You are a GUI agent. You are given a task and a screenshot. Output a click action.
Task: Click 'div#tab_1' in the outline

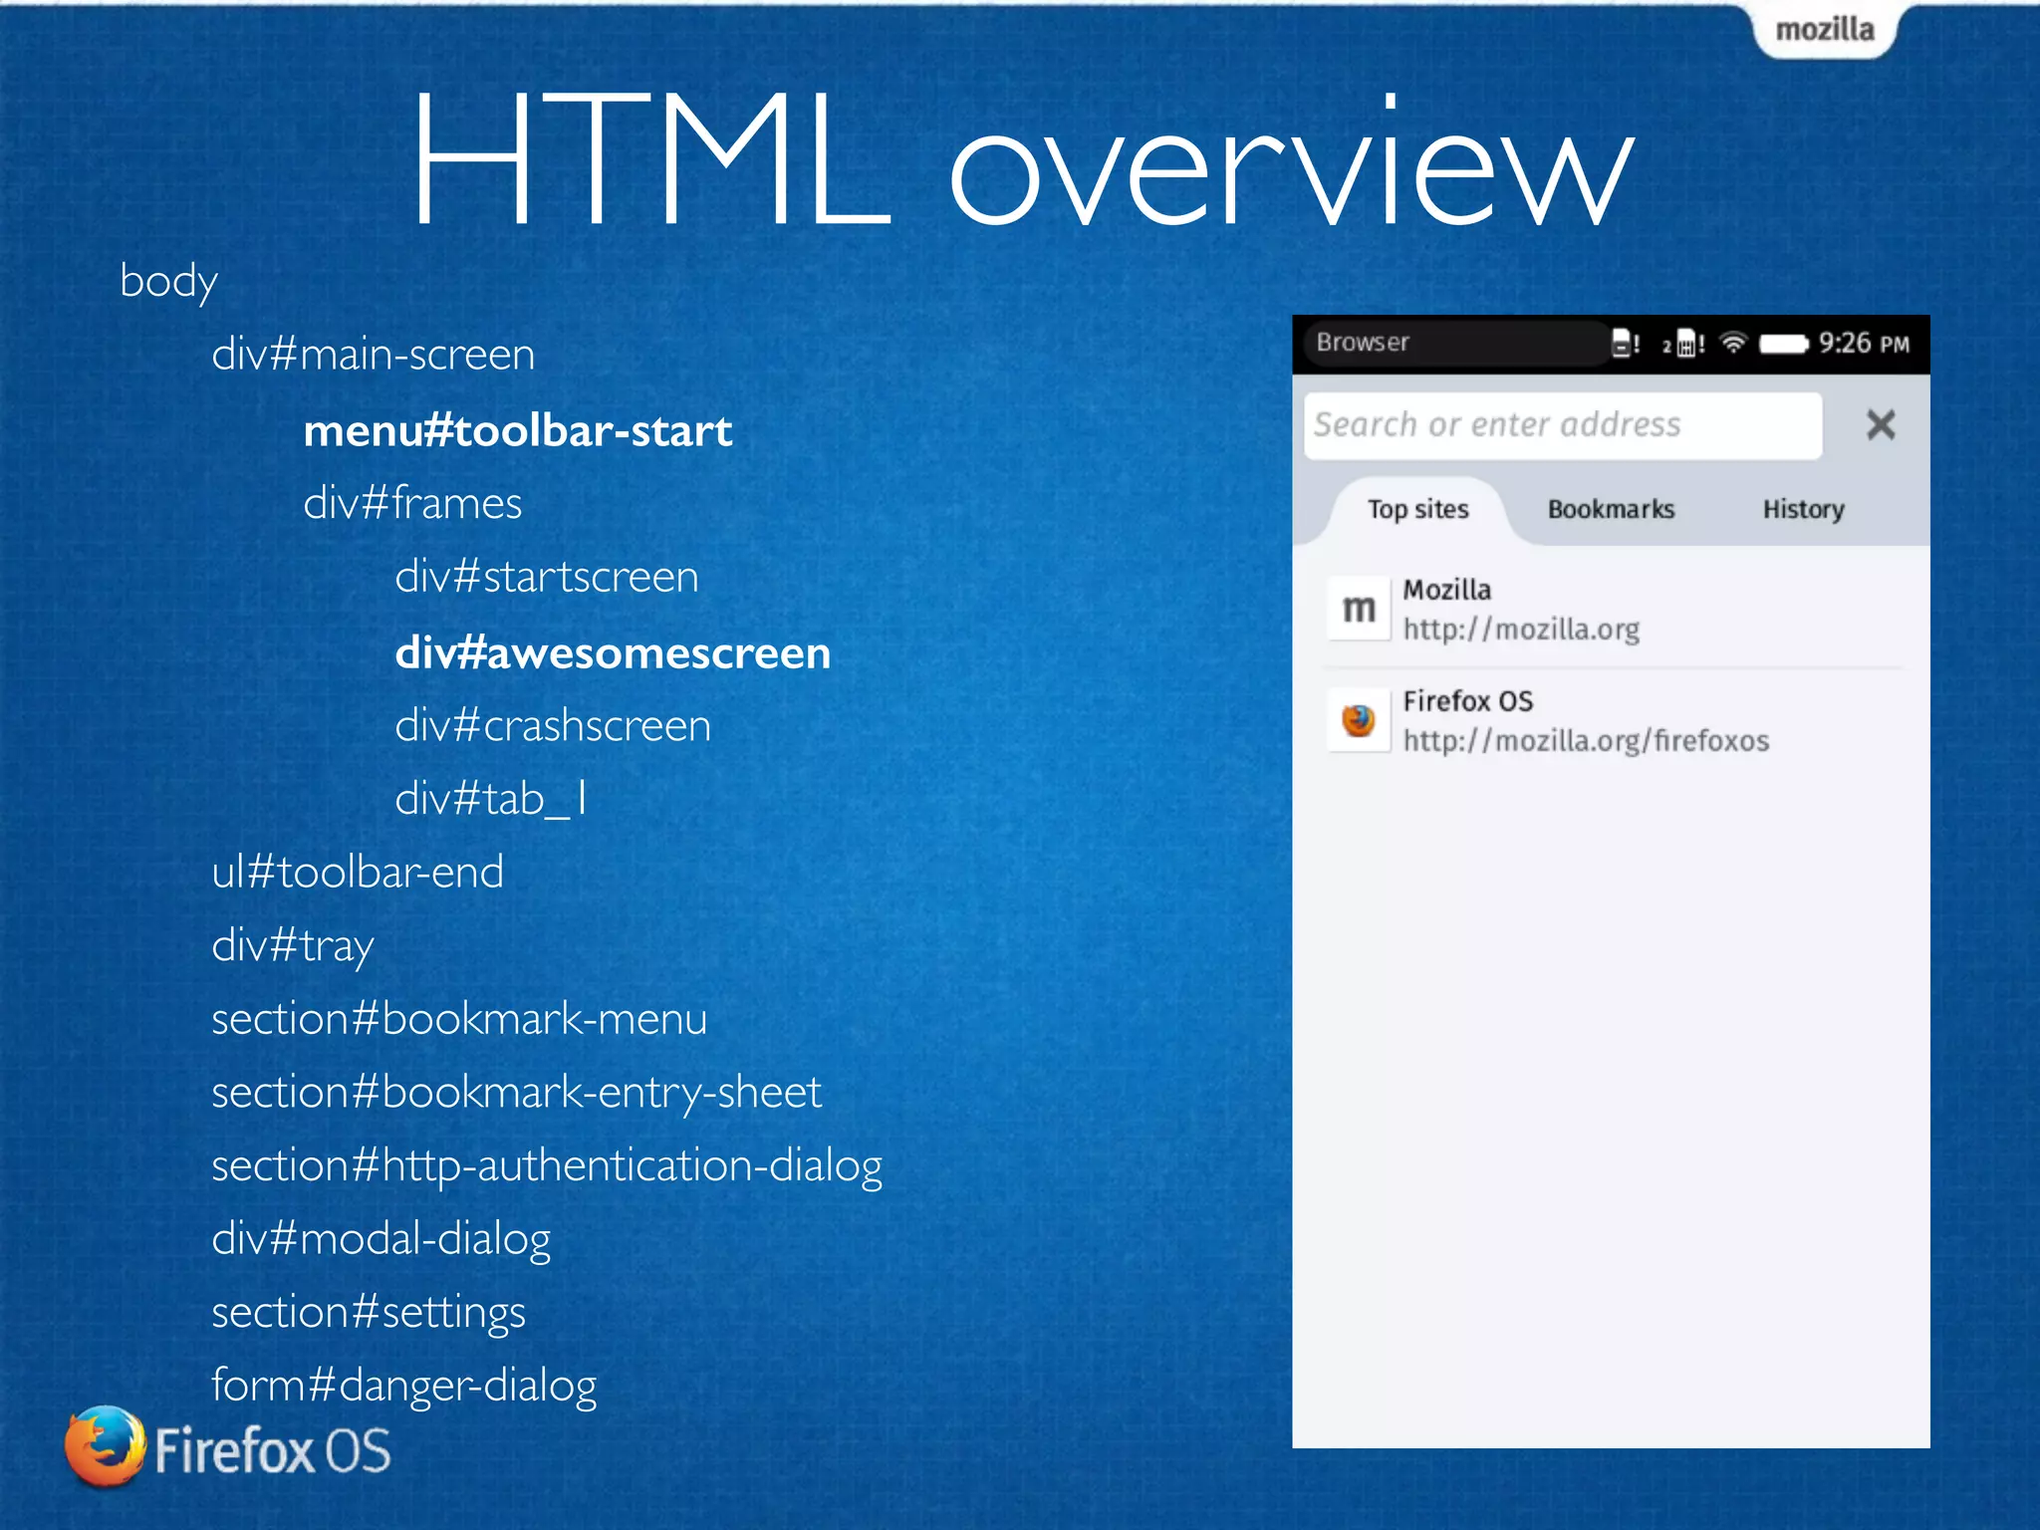(491, 799)
